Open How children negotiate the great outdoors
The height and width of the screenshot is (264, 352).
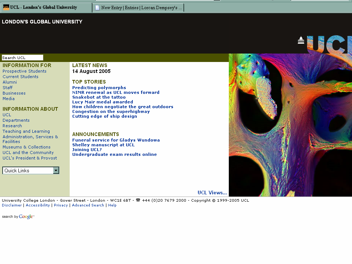(x=122, y=107)
